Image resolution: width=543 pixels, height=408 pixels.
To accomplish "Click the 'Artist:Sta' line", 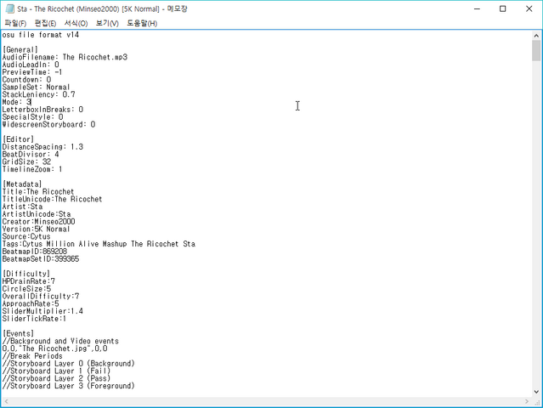I will pos(22,207).
